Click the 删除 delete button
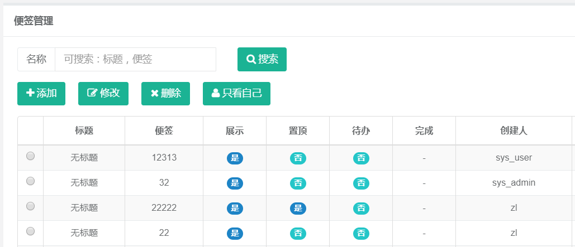 coord(166,94)
